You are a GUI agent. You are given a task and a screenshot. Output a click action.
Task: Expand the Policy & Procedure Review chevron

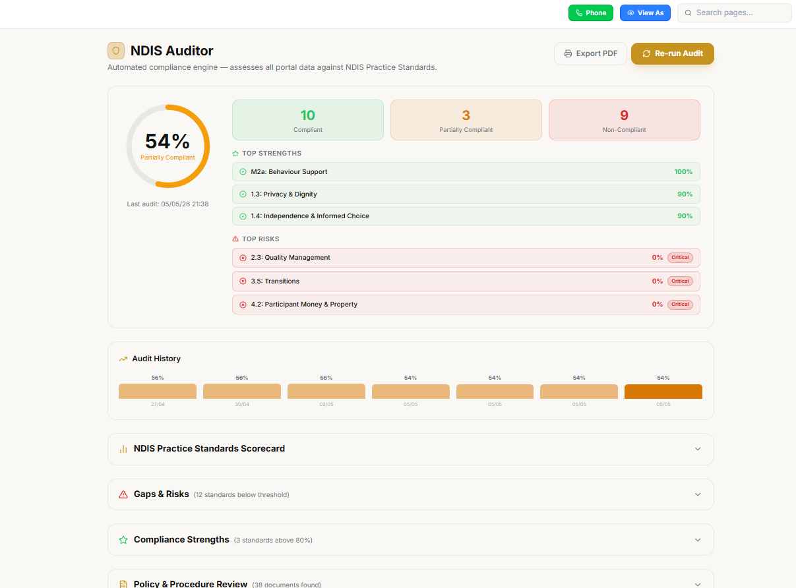tap(698, 584)
